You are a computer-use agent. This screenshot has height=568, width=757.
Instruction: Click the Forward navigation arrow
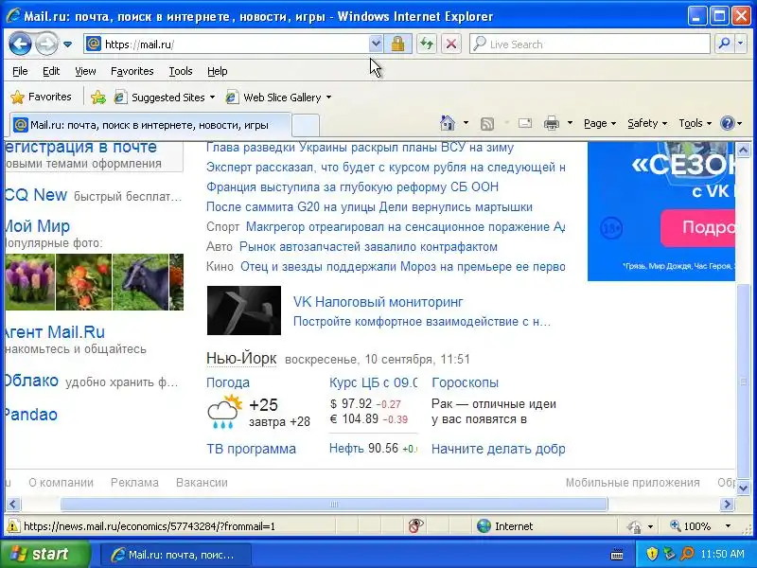46,44
